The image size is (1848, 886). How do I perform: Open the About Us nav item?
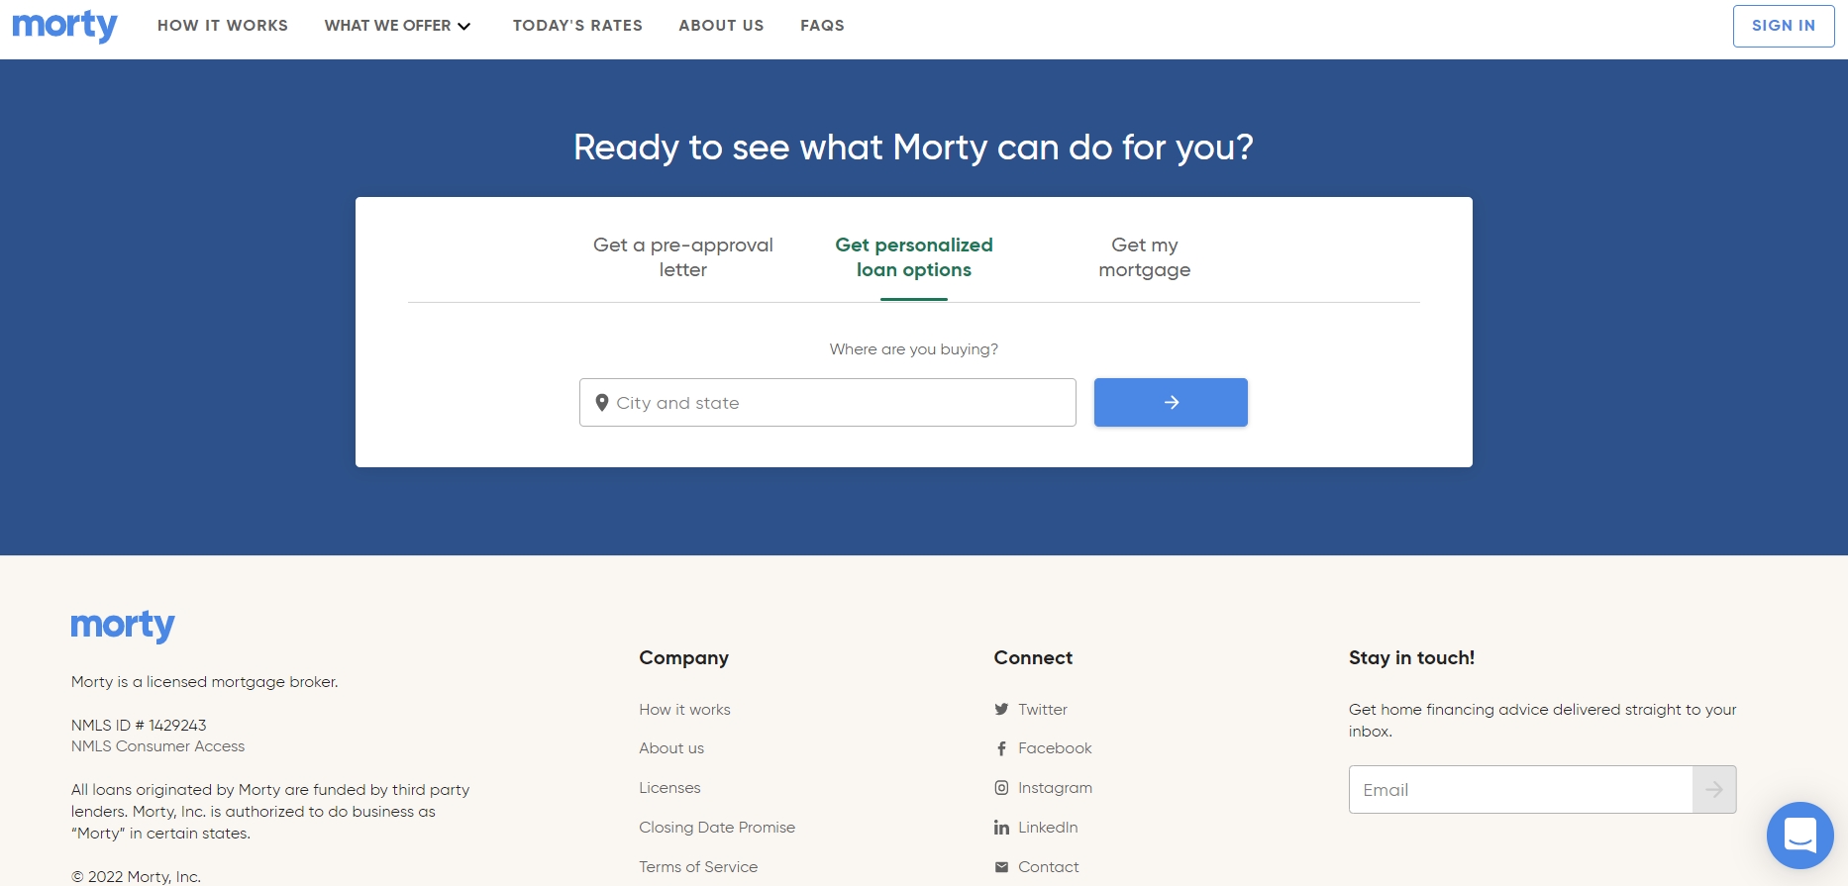[x=721, y=26]
